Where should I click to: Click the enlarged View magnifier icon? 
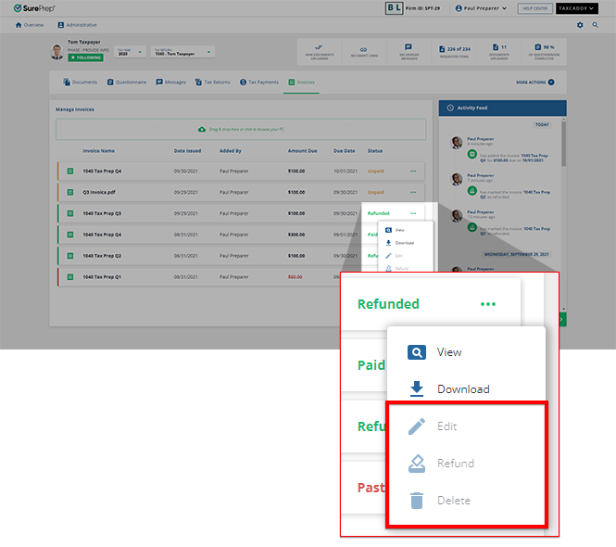[x=417, y=352]
